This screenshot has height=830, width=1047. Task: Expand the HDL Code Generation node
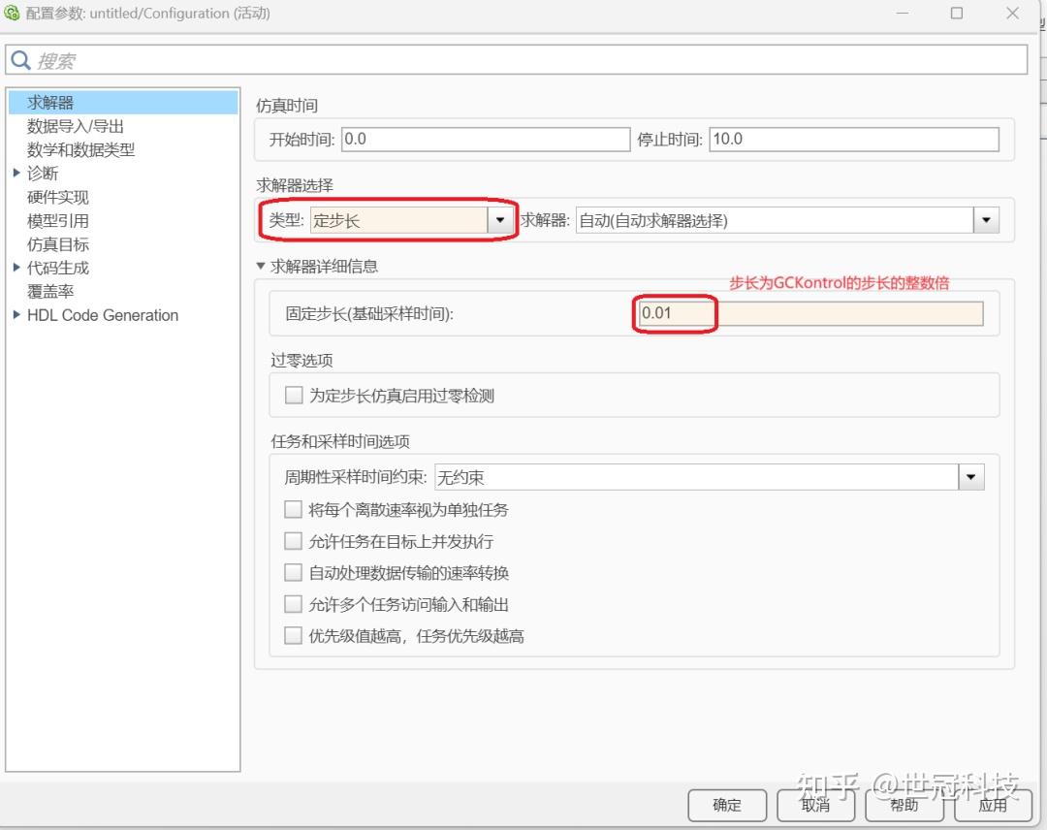click(x=16, y=315)
